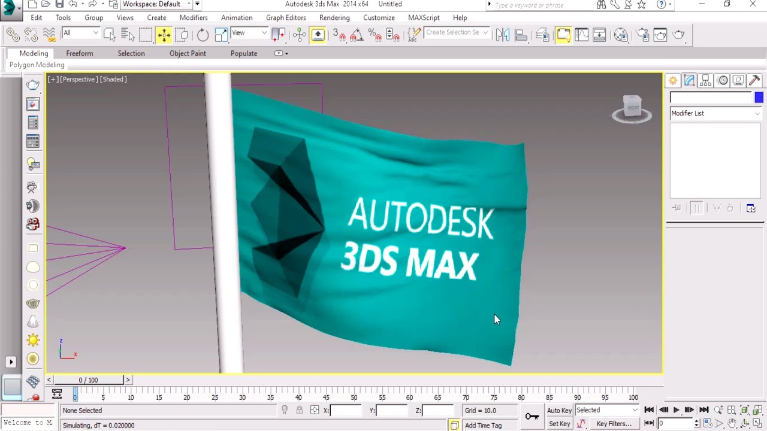Toggle Spinner Snap
Viewport: 767px width, 431px height.
(x=393, y=35)
